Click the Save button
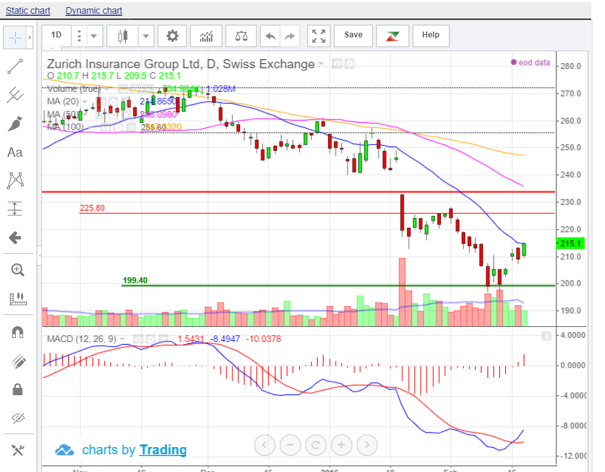 tap(353, 35)
